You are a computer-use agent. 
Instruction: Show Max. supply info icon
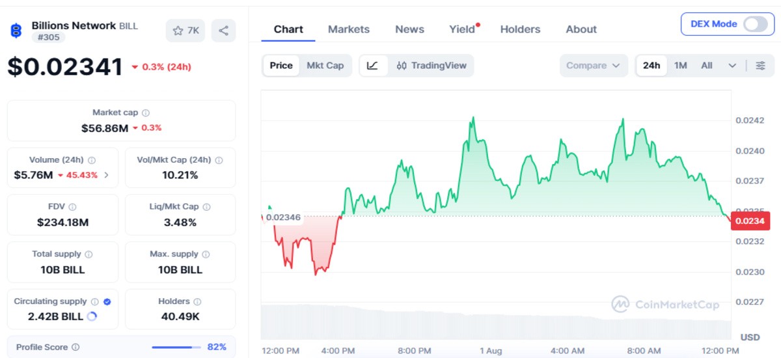(206, 255)
